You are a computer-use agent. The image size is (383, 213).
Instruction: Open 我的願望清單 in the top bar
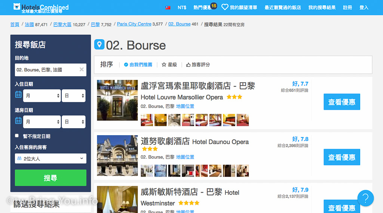(x=243, y=7)
